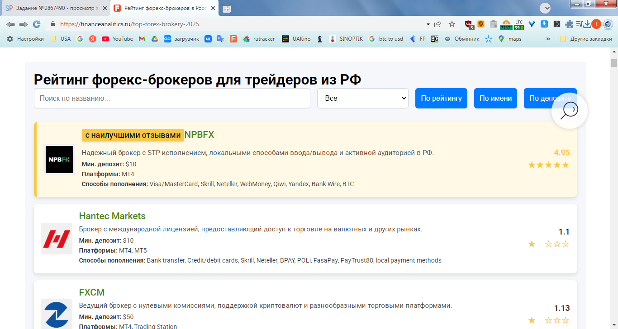Open the uBlock Origin extension

[469, 24]
